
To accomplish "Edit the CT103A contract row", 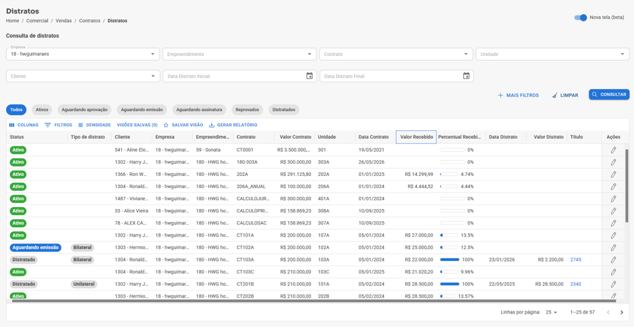I will [613, 260].
